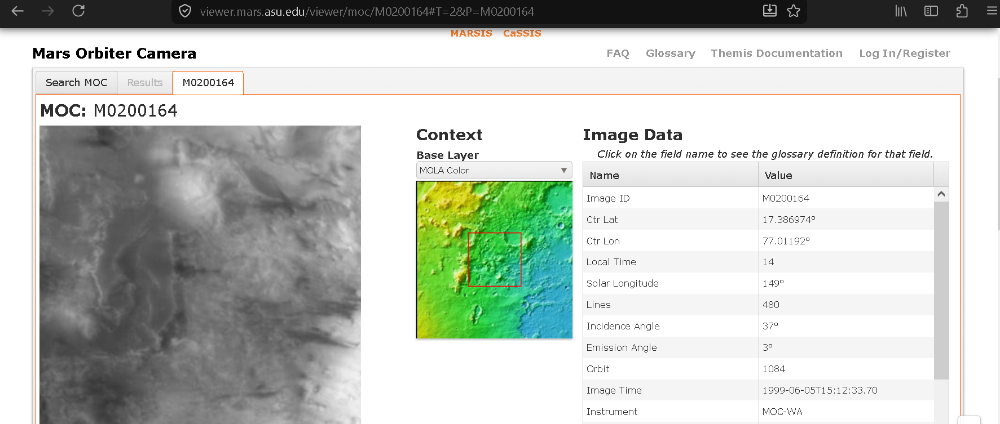Screen dimensions: 1000x424
Task: Toggle the sidebar view icon
Action: tap(931, 11)
